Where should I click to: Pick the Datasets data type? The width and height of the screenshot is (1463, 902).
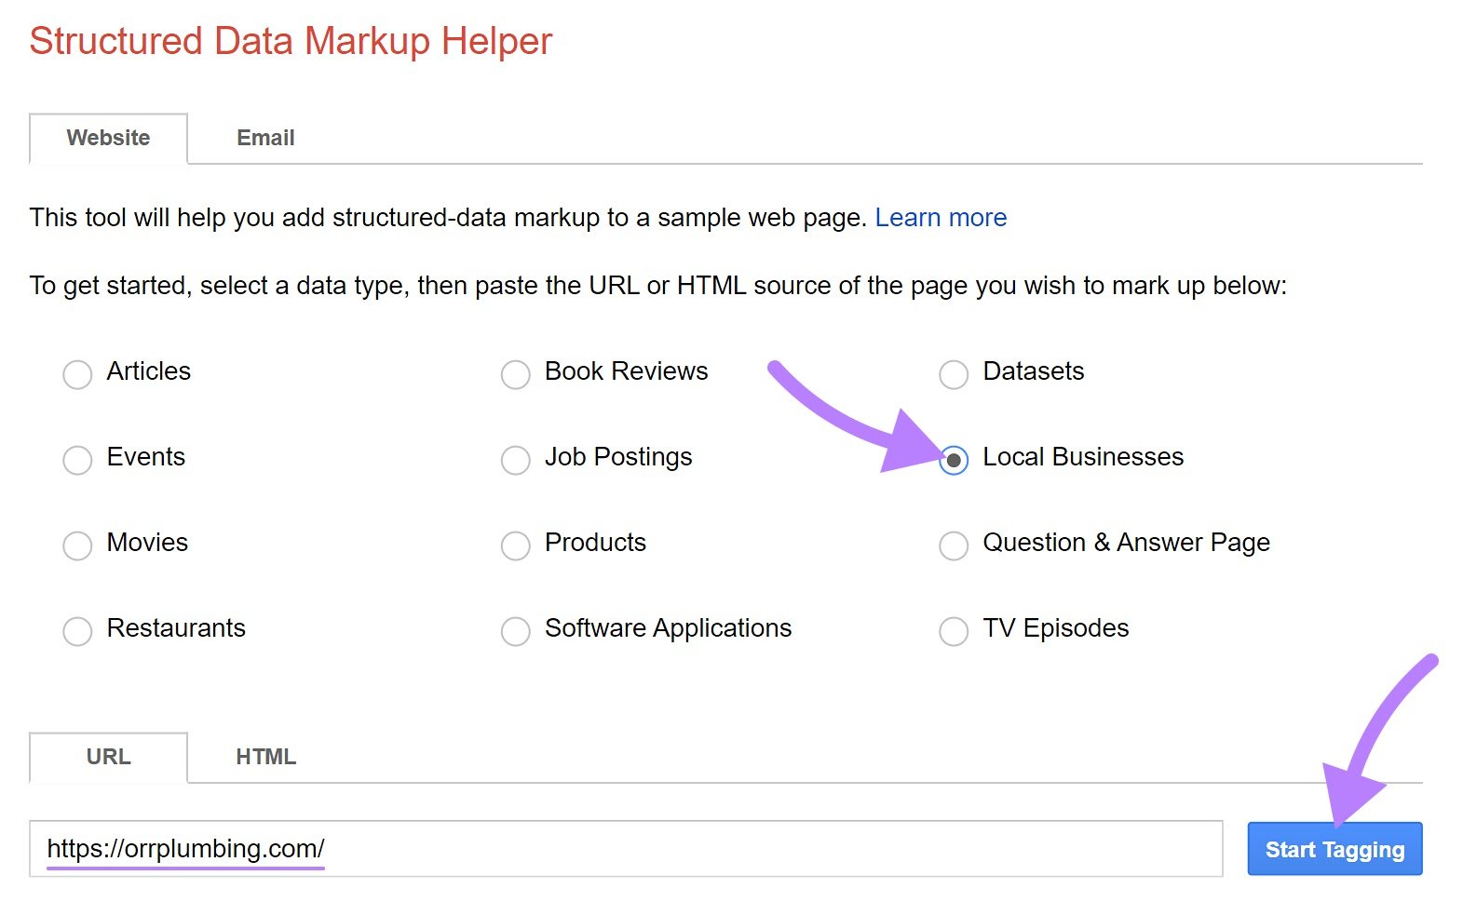[x=953, y=374]
